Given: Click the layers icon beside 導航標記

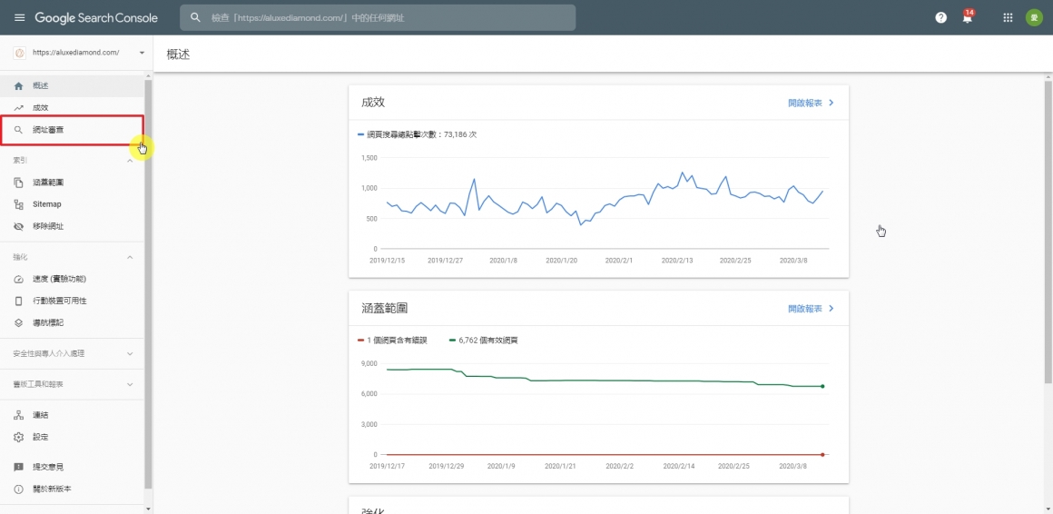Looking at the screenshot, I should (19, 322).
